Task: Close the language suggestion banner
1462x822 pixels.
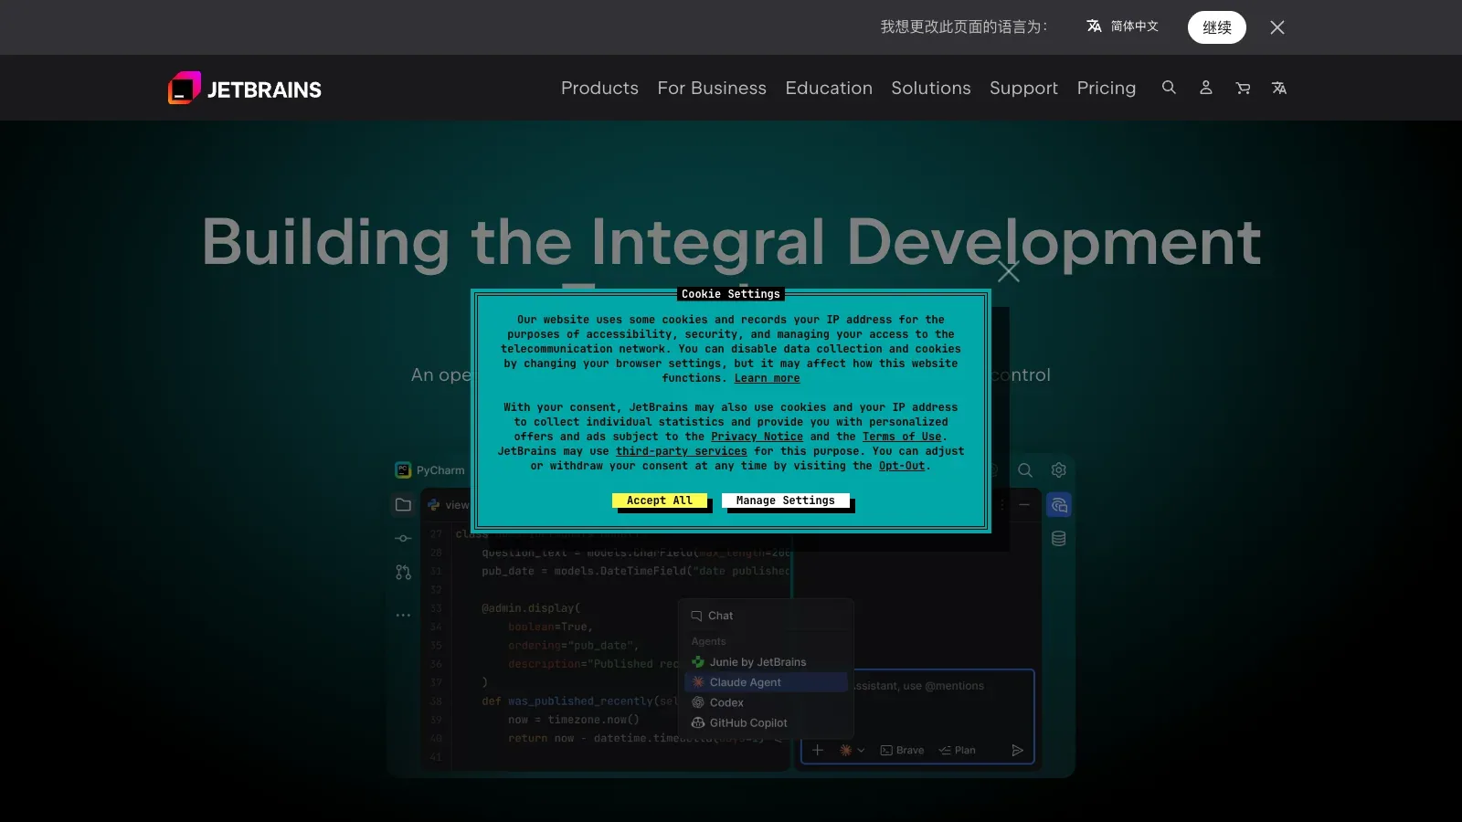Action: coord(1277,27)
